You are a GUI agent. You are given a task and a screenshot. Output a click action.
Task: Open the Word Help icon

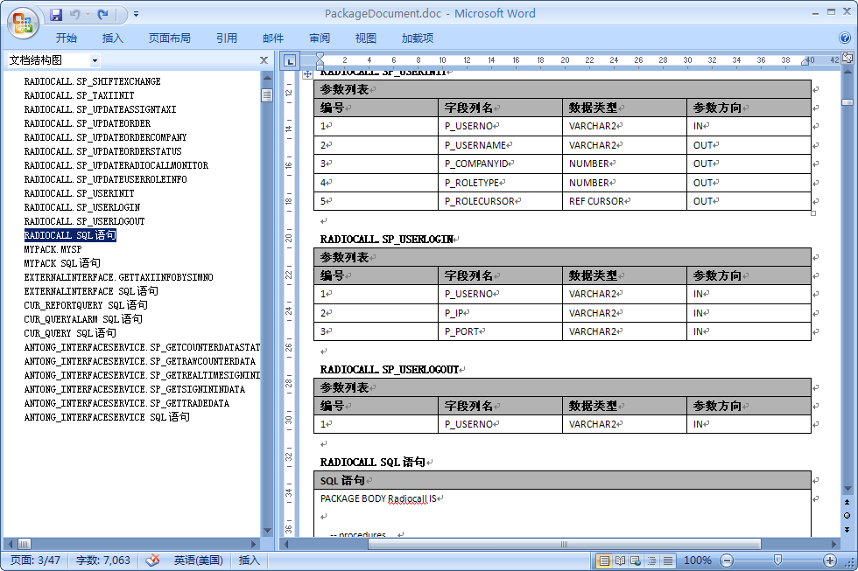tap(844, 38)
